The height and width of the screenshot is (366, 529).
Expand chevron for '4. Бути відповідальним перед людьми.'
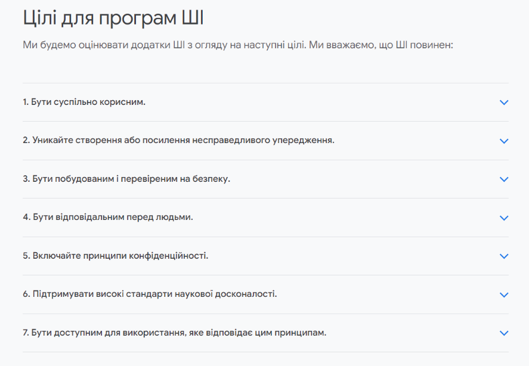point(504,218)
